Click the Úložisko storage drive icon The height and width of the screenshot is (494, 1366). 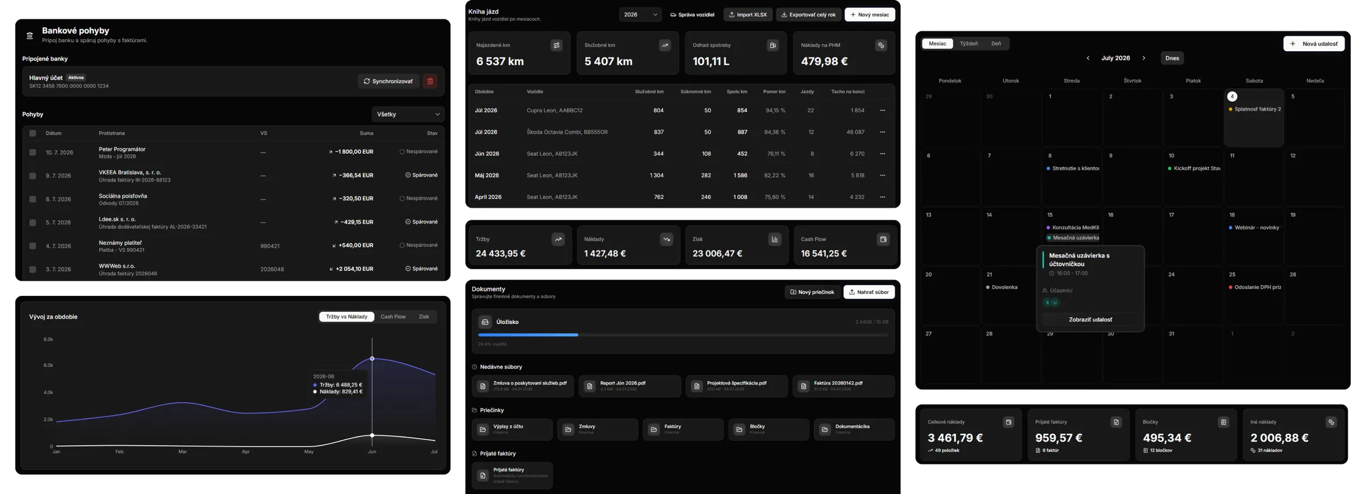click(485, 322)
